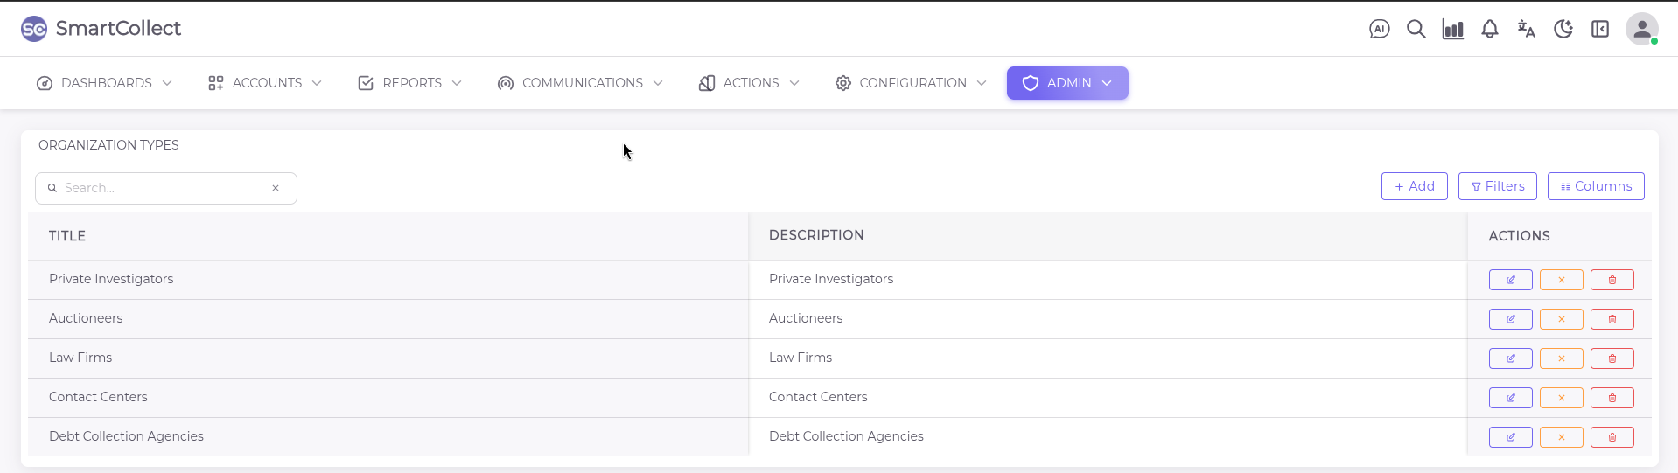Expand the Communications dropdown menu
1678x473 pixels.
580,83
